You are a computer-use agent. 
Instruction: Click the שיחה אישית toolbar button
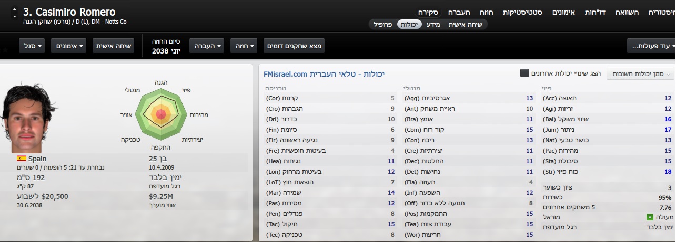point(113,46)
